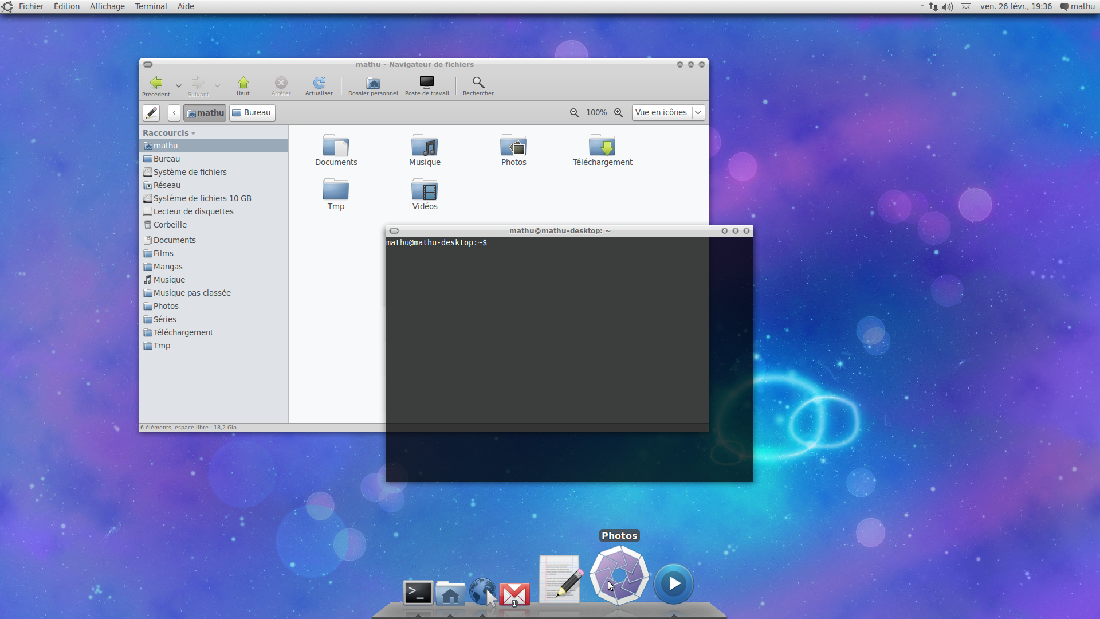Image resolution: width=1100 pixels, height=619 pixels.
Task: Open Réseau in the sidebar
Action: [x=214, y=186]
